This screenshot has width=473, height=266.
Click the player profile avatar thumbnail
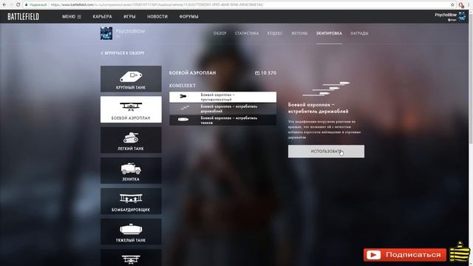coord(106,33)
